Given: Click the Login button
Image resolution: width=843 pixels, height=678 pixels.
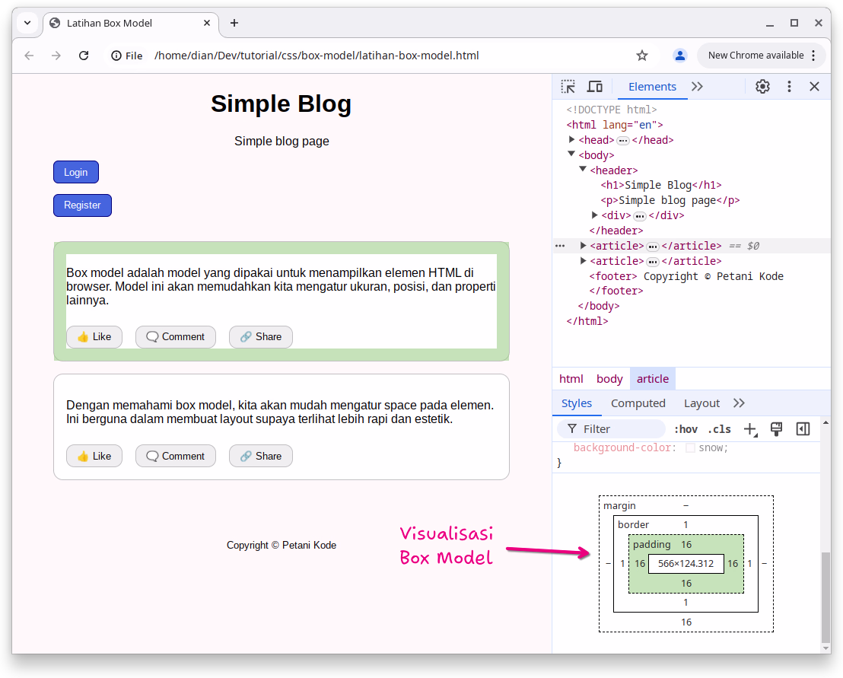Looking at the screenshot, I should click(x=75, y=172).
